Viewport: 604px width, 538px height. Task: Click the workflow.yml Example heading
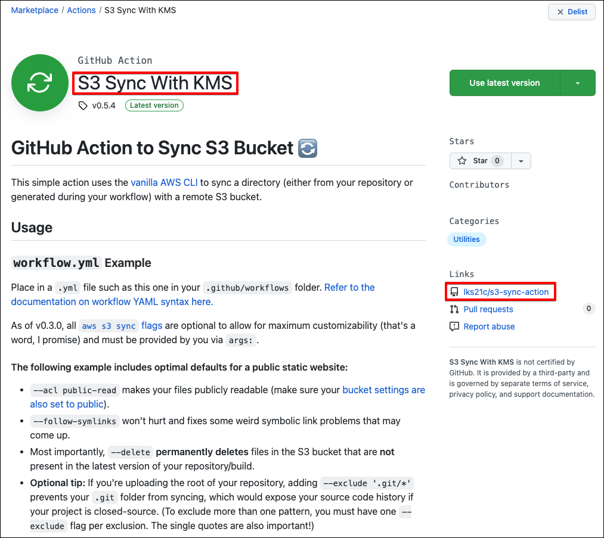pyautogui.click(x=81, y=263)
